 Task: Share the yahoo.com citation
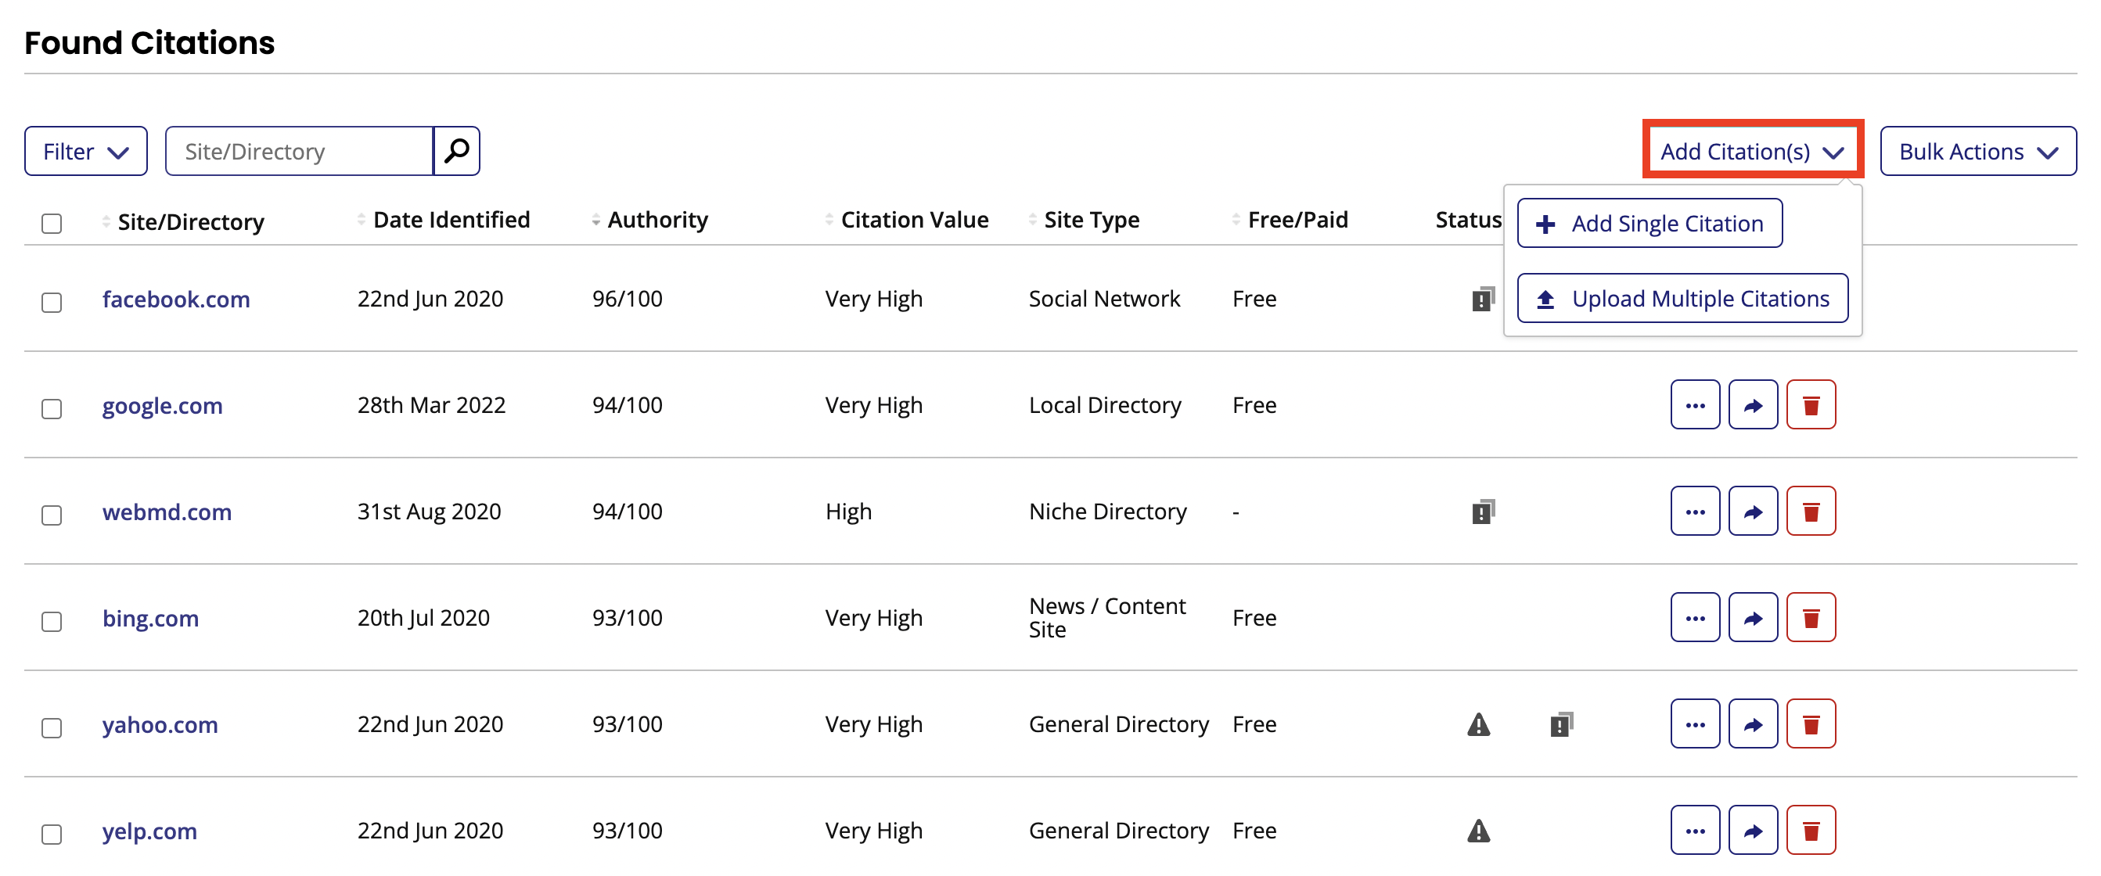(x=1753, y=723)
